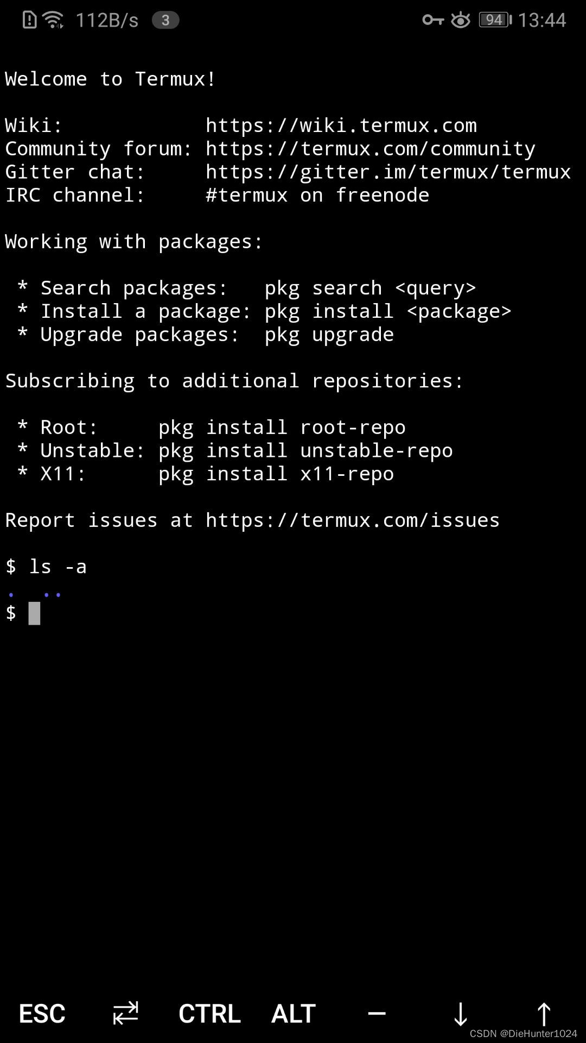The width and height of the screenshot is (586, 1043).
Task: Tap the Wi-Fi status icon
Action: click(x=53, y=20)
